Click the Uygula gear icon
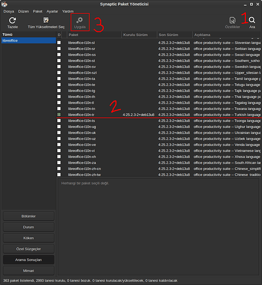 click(x=80, y=20)
